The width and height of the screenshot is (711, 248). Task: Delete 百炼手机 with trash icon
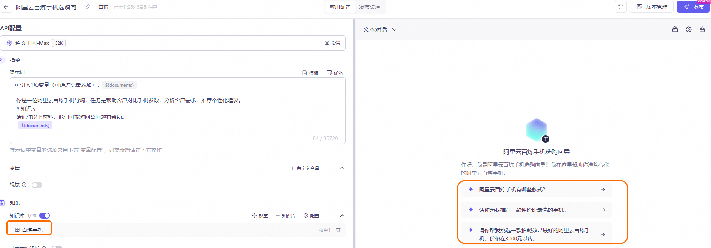click(x=338, y=230)
